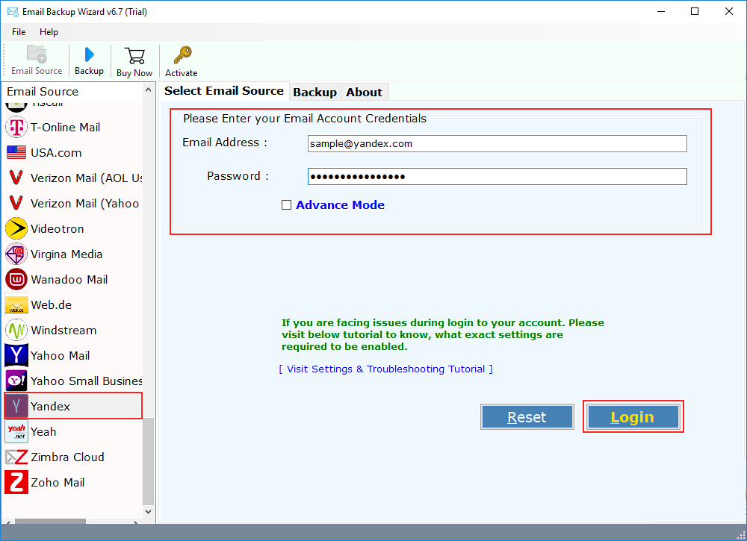The width and height of the screenshot is (747, 541).
Task: Select the USA.com flag icon
Action: (x=16, y=152)
